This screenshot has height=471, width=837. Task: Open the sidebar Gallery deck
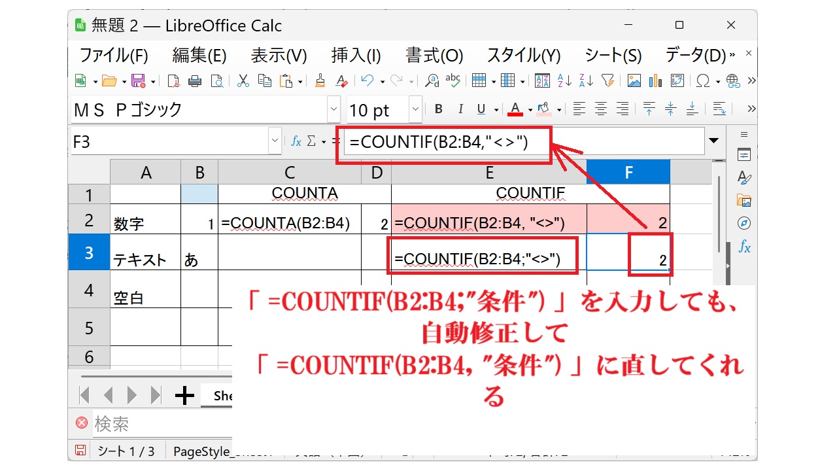744,200
